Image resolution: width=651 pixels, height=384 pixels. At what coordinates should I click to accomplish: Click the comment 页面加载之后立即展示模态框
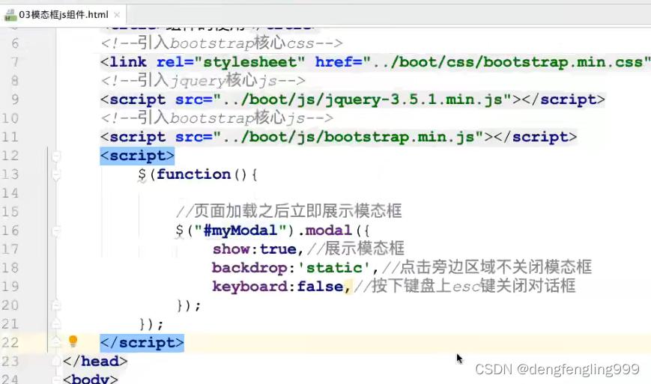coord(288,212)
